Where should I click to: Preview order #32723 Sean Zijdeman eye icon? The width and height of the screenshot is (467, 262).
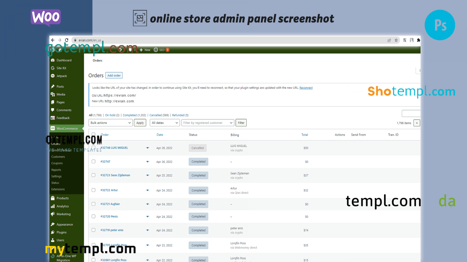click(x=147, y=175)
